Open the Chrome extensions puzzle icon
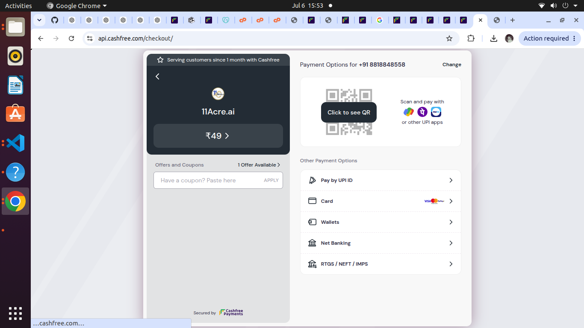 click(x=471, y=38)
